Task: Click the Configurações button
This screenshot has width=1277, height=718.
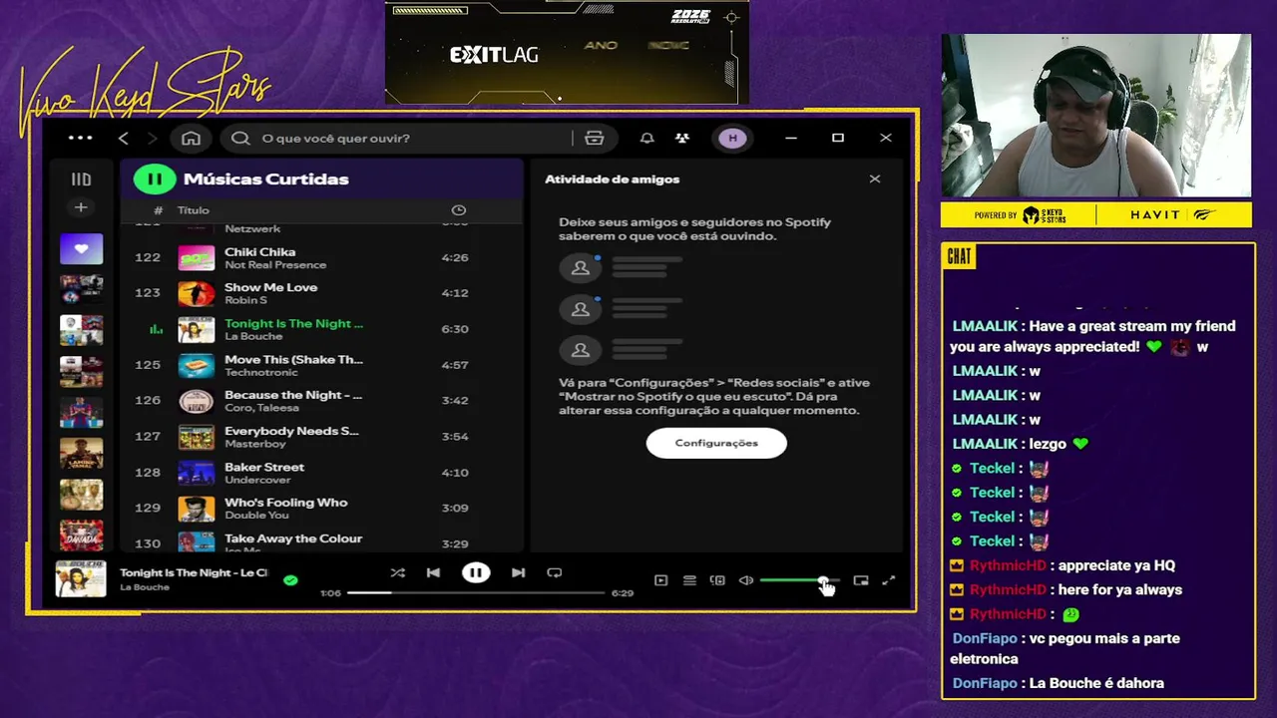Action: click(x=716, y=443)
